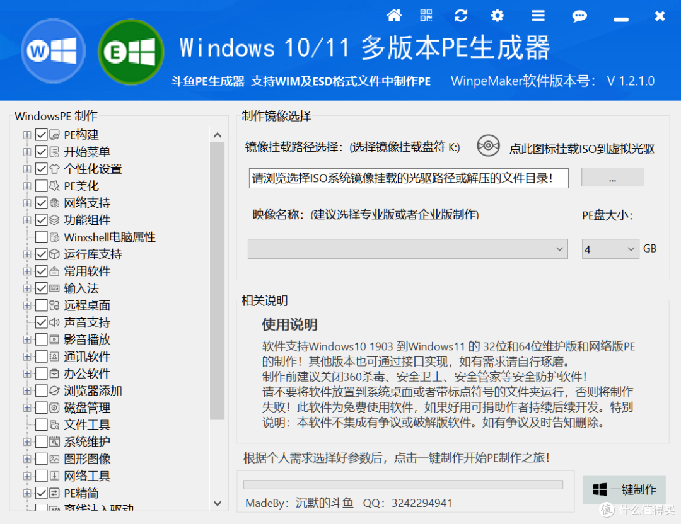This screenshot has width=681, height=524.
Task: Click the 磁盘管理 disk icon
Action: tap(54, 407)
